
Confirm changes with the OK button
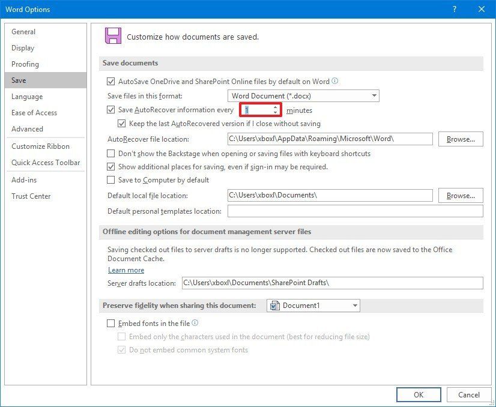click(x=419, y=394)
